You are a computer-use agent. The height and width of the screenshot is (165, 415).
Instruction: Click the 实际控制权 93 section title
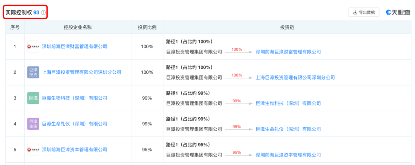pyautogui.click(x=22, y=13)
